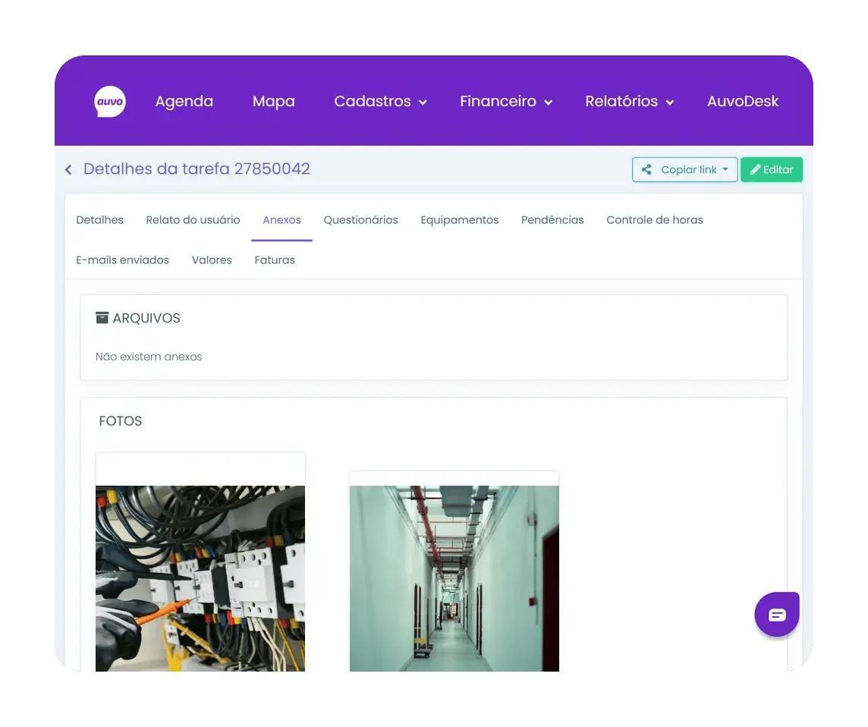Open the chat bubble widget
Screen dimensions: 868x727
777,615
